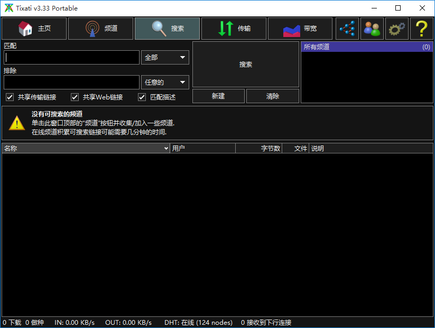
Task: Click the "DHT: 在线 (124 nodes)" status entry
Action: click(198, 323)
